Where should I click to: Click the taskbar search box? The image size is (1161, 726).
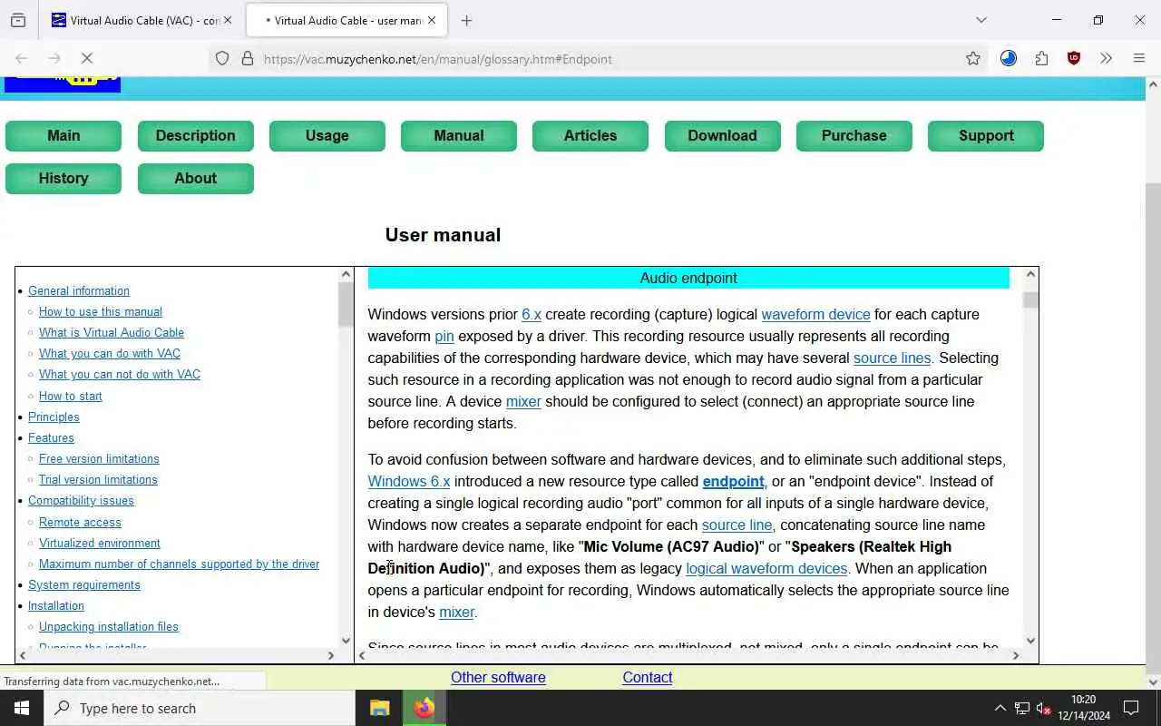(200, 708)
